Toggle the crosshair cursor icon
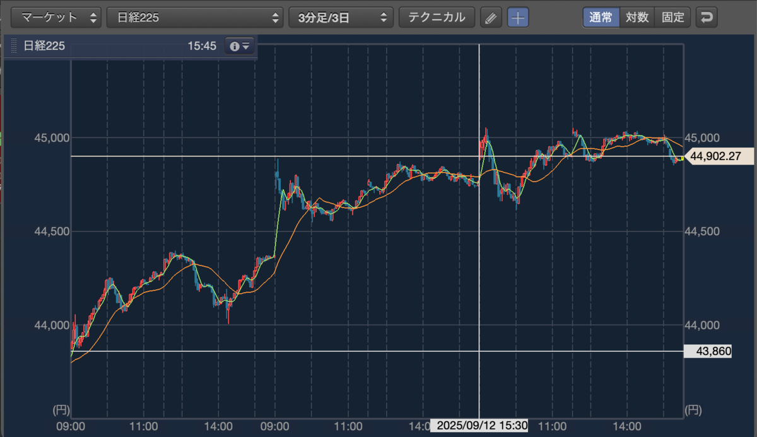This screenshot has height=437, width=757. [518, 18]
